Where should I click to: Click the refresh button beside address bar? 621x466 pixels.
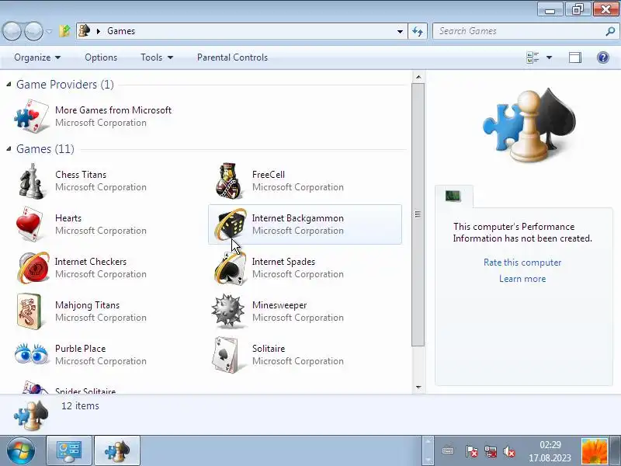coord(418,31)
